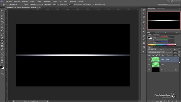The height and width of the screenshot is (102, 181).
Task: Toggle the Contiguo checkbox
Action: point(84,5)
